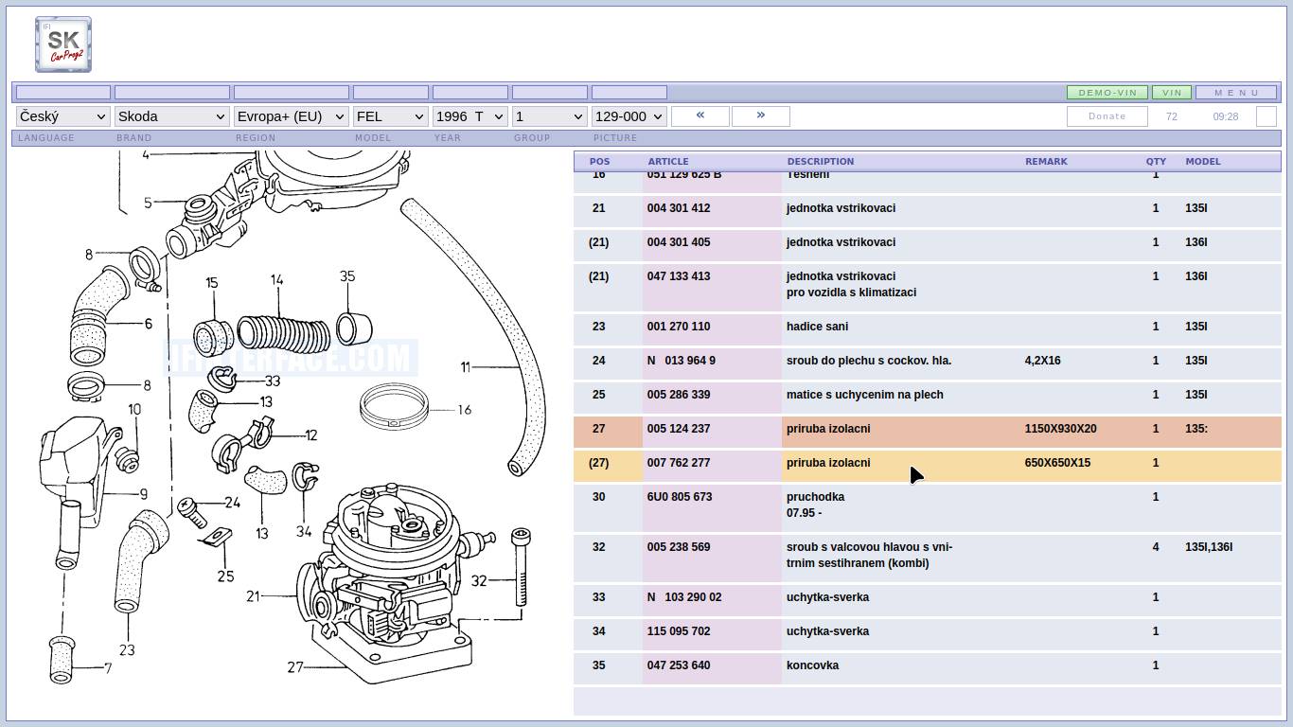Open the Language dropdown showing Český
1293x727 pixels.
pos(62,116)
